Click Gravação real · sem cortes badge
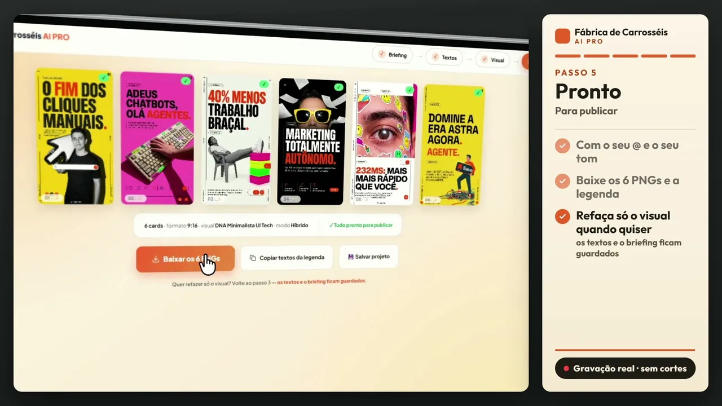 point(625,368)
